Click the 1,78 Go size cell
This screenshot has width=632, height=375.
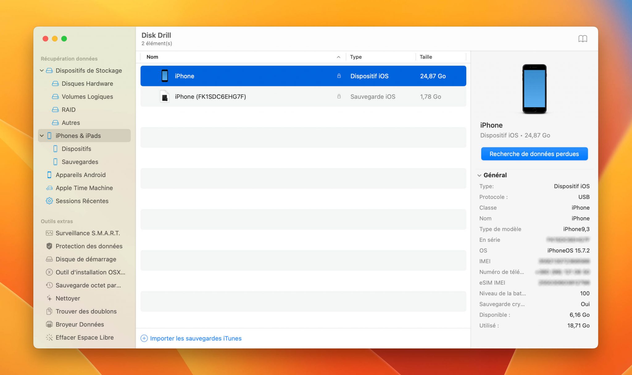[x=430, y=97]
